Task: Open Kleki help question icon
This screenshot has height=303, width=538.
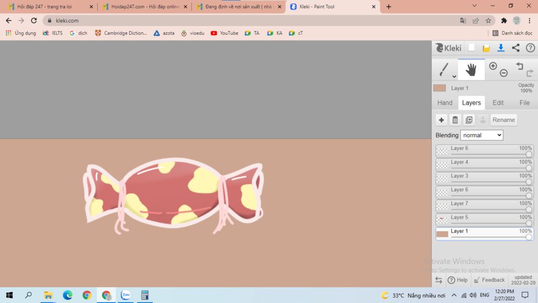Action: 531,48
